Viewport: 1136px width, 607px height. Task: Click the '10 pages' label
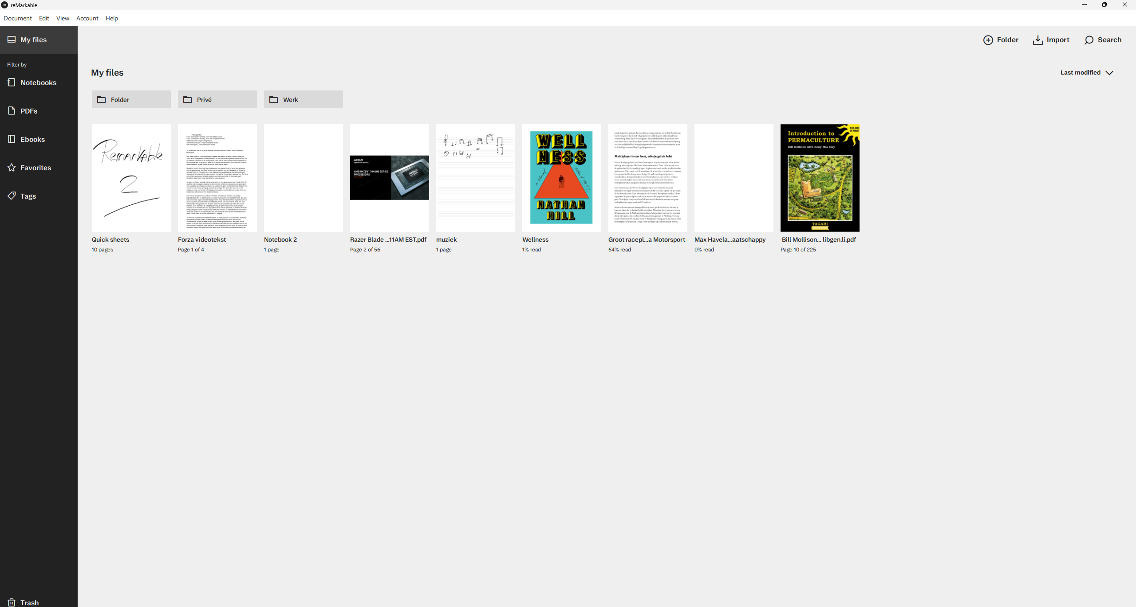(103, 250)
